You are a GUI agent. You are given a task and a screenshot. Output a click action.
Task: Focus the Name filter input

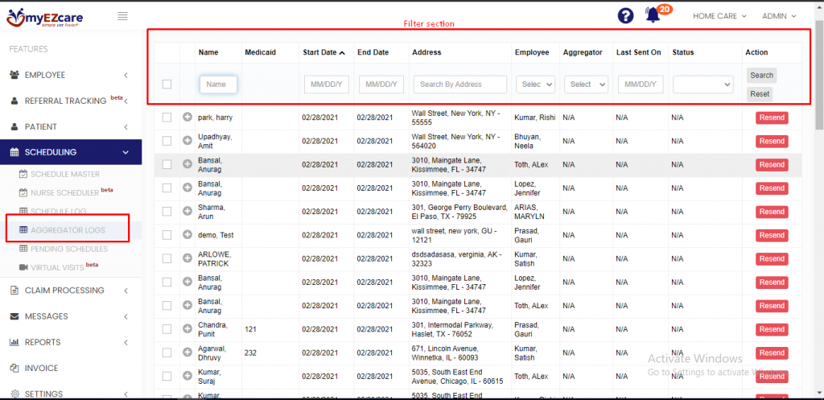[x=218, y=84]
